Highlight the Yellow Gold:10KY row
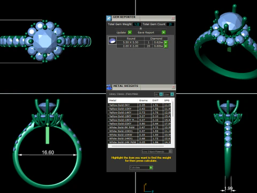This screenshot has height=193, width=257. pos(139,109)
